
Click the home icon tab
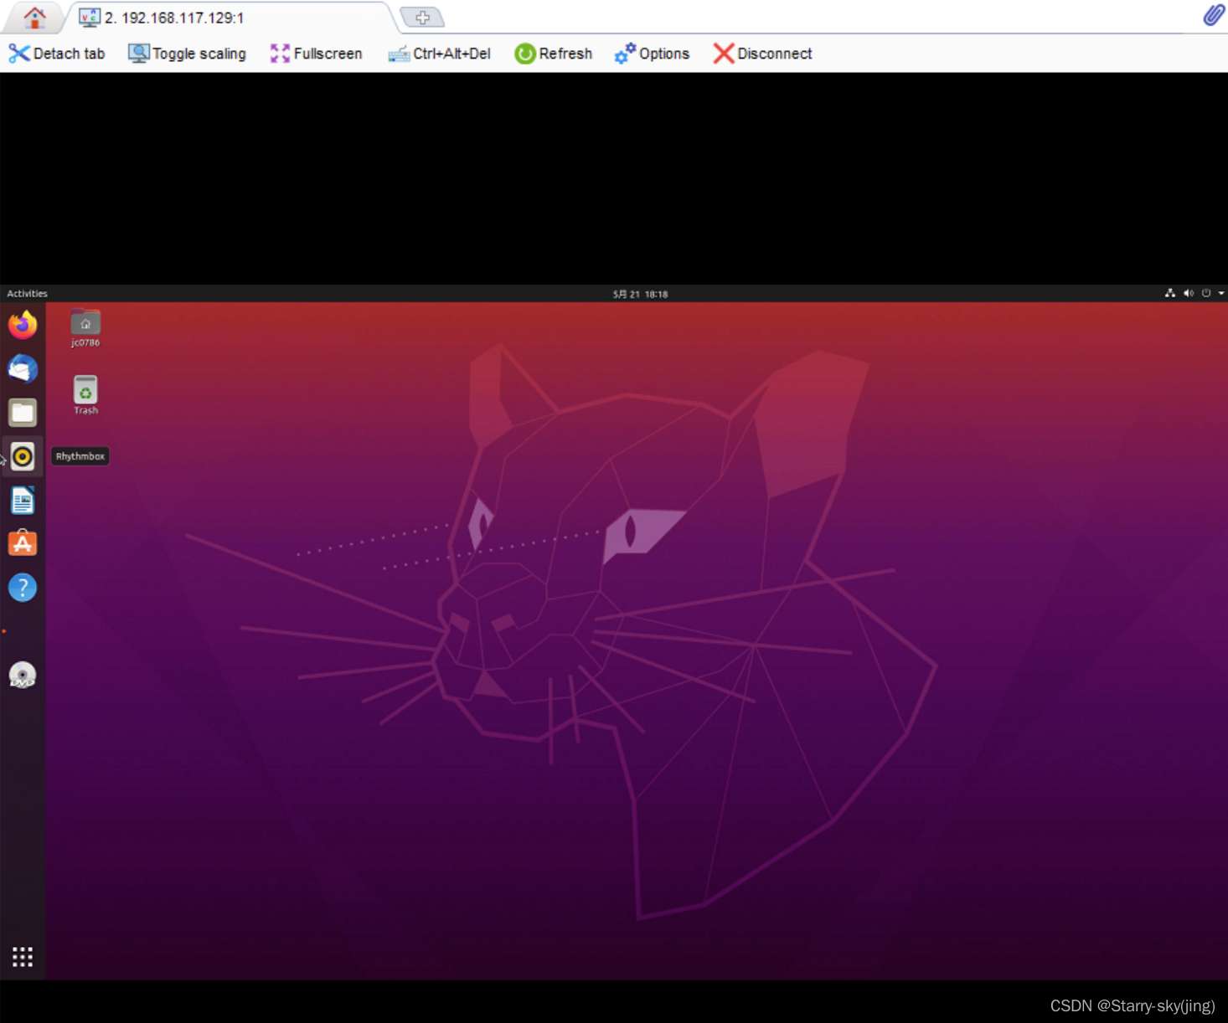(34, 17)
